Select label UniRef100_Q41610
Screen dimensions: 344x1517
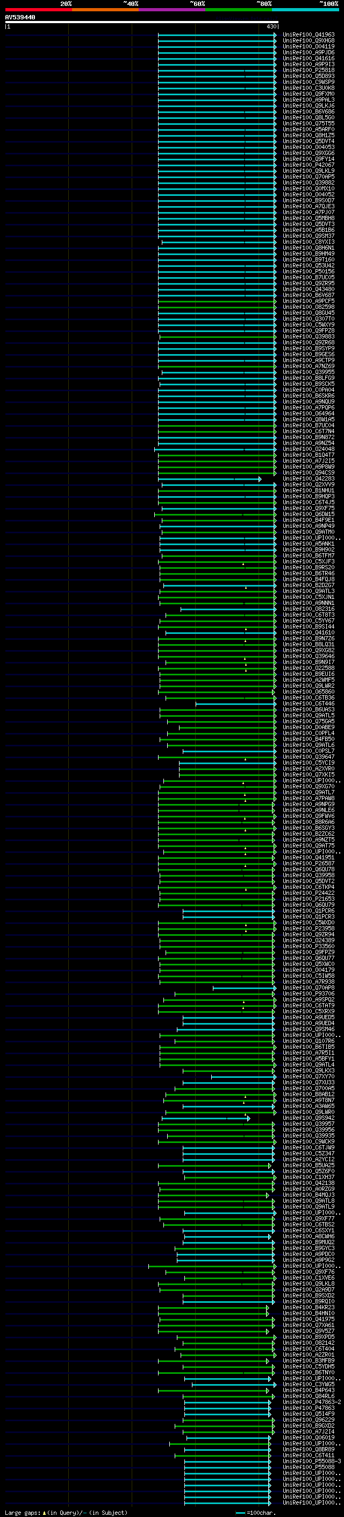(x=309, y=632)
